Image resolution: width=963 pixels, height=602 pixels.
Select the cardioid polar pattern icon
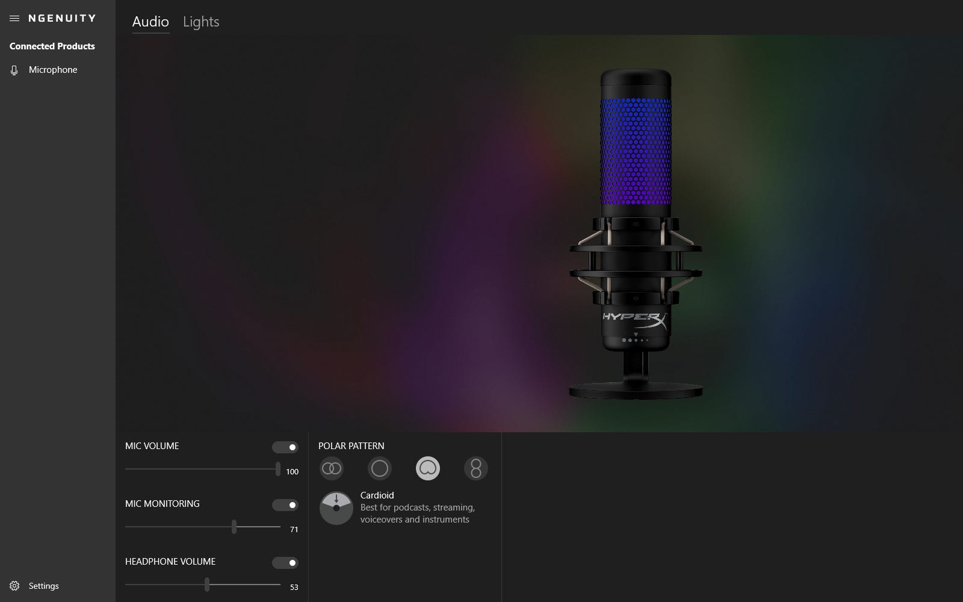pyautogui.click(x=428, y=468)
